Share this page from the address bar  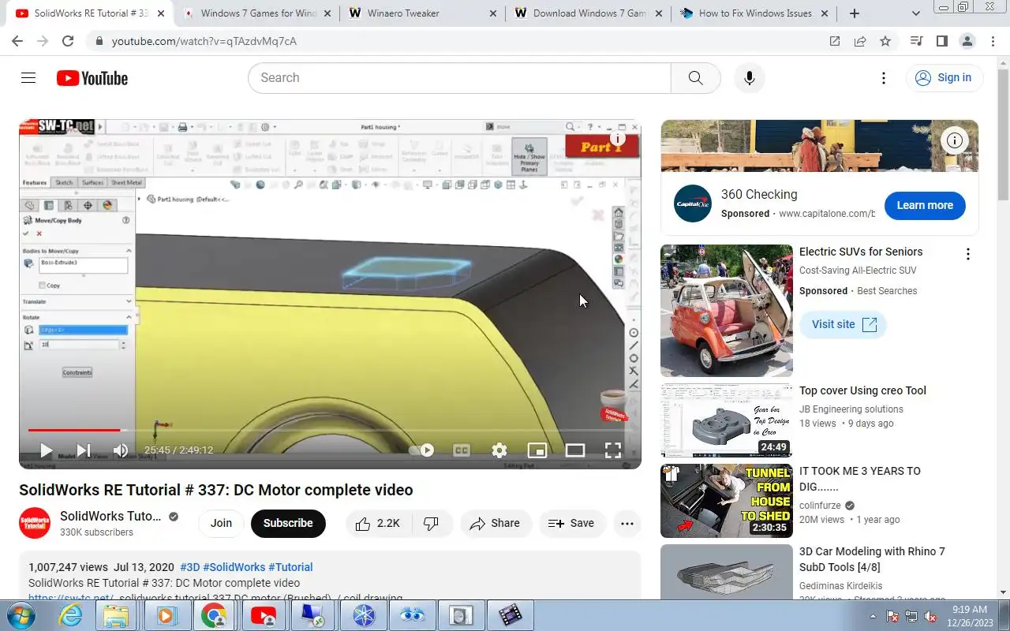pos(860,41)
